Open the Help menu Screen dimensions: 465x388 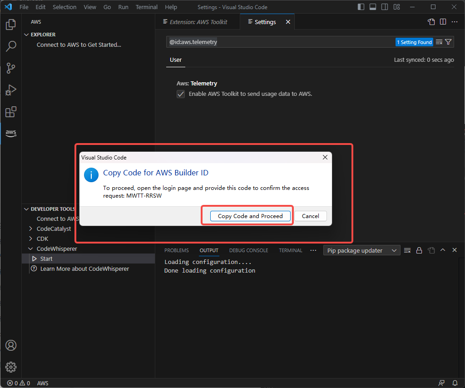tap(171, 7)
